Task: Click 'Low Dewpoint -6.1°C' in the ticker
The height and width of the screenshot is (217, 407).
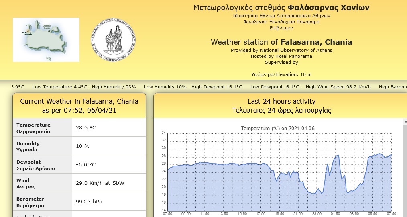Action: pos(275,87)
